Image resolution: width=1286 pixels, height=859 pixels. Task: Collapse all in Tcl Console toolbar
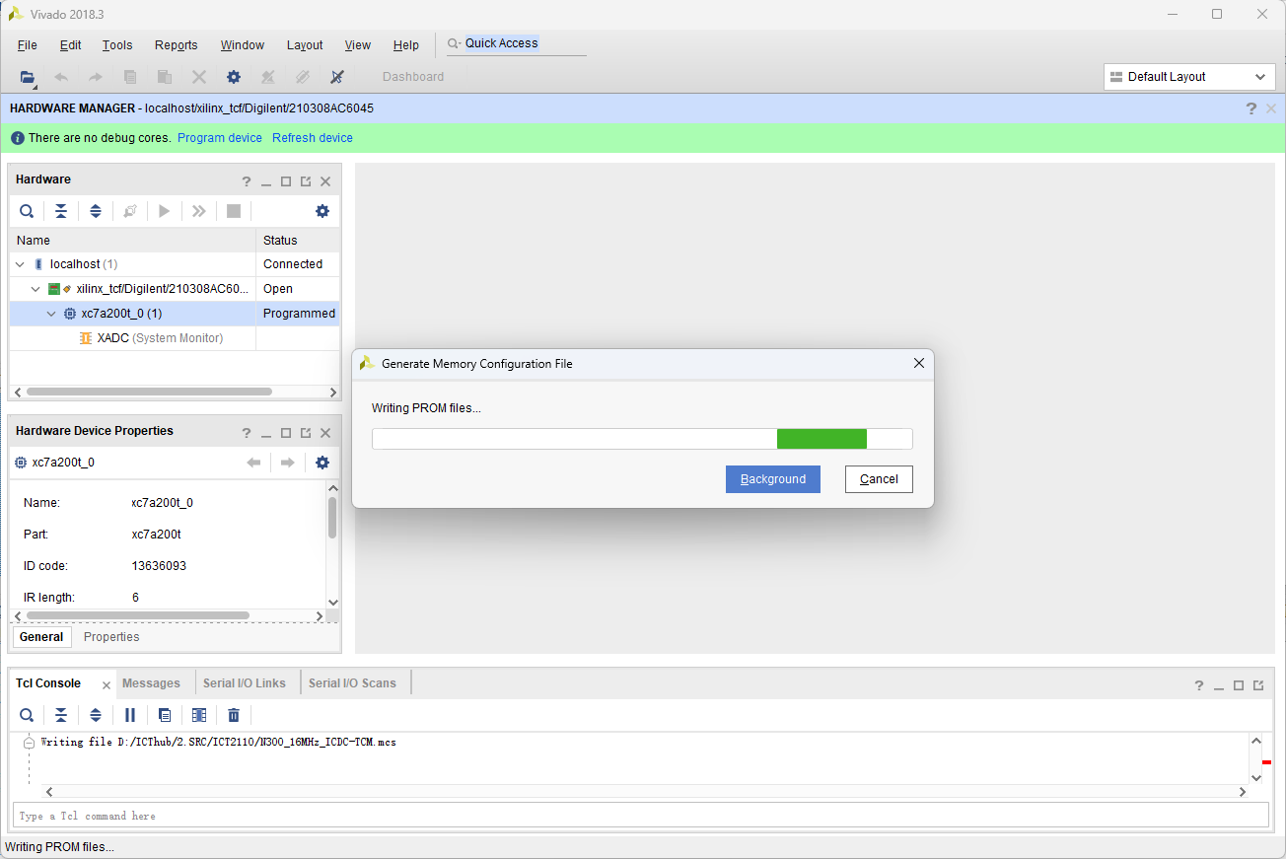coord(61,715)
